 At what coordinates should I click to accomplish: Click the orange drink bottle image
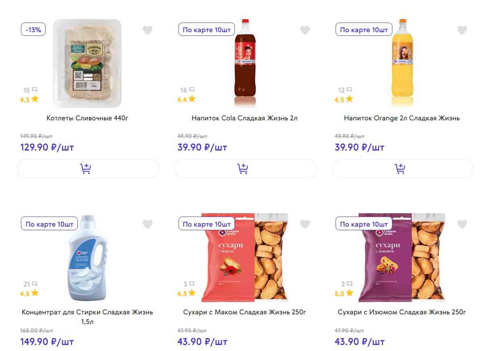[402, 63]
